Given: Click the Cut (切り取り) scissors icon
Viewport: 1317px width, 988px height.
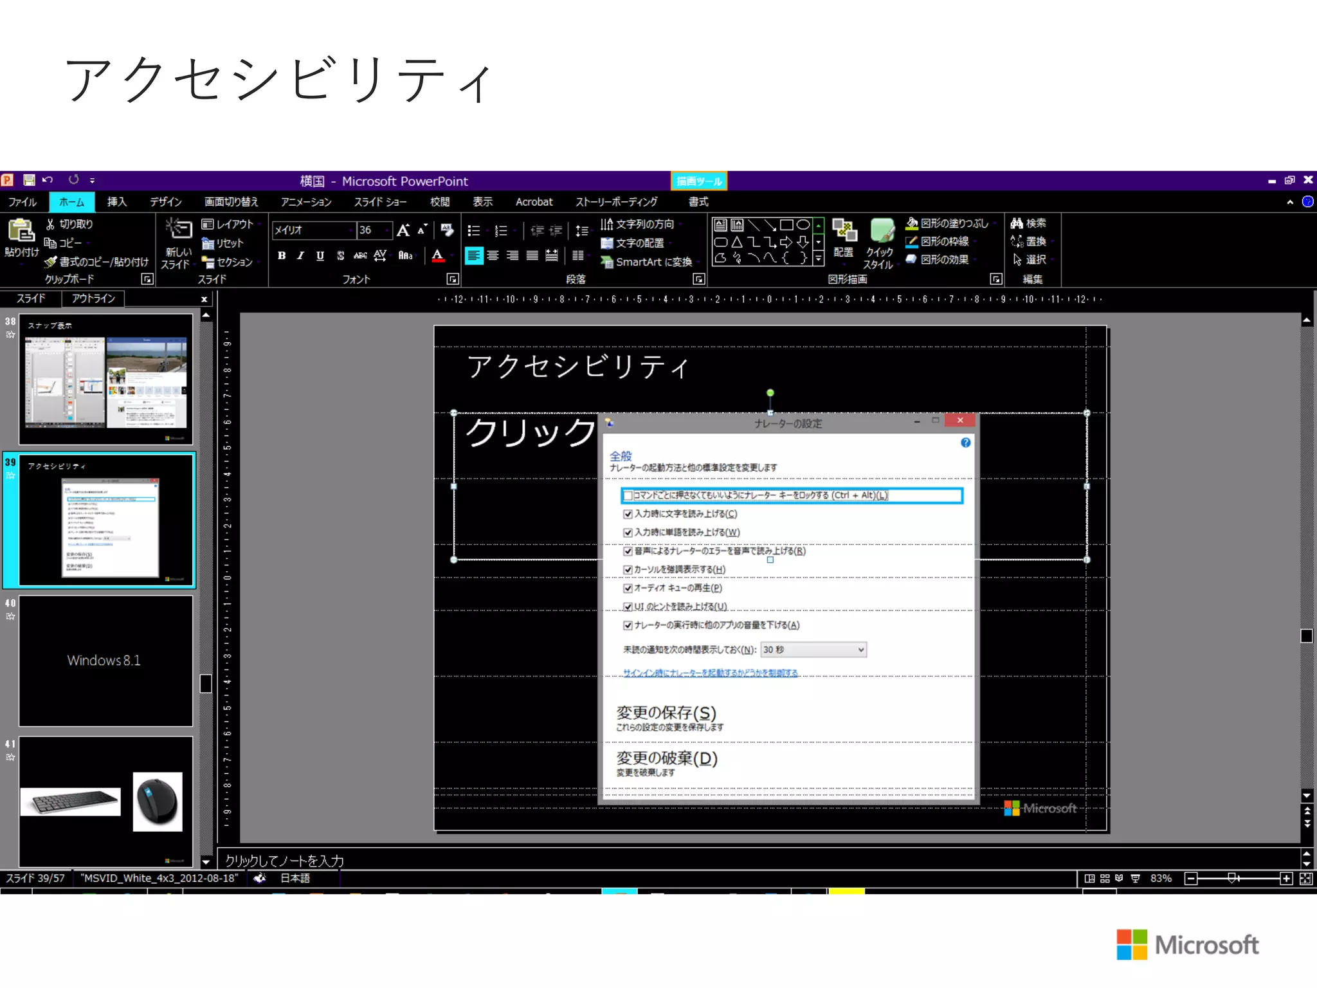Looking at the screenshot, I should [50, 224].
